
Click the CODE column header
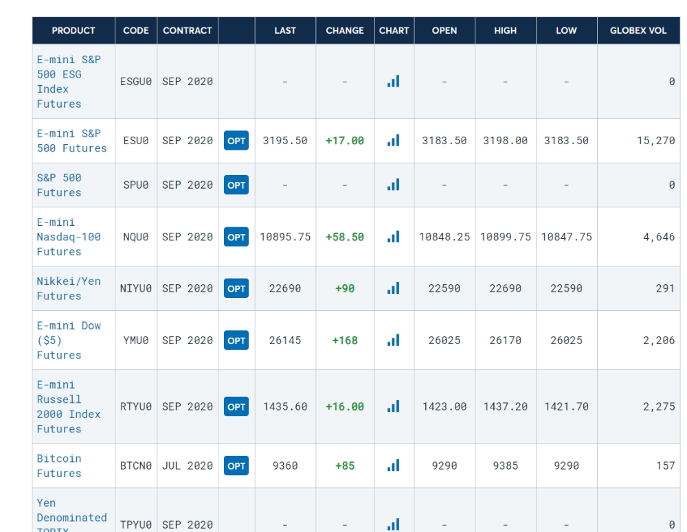coord(136,31)
